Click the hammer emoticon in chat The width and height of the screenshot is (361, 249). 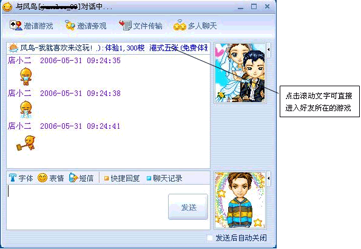26,143
